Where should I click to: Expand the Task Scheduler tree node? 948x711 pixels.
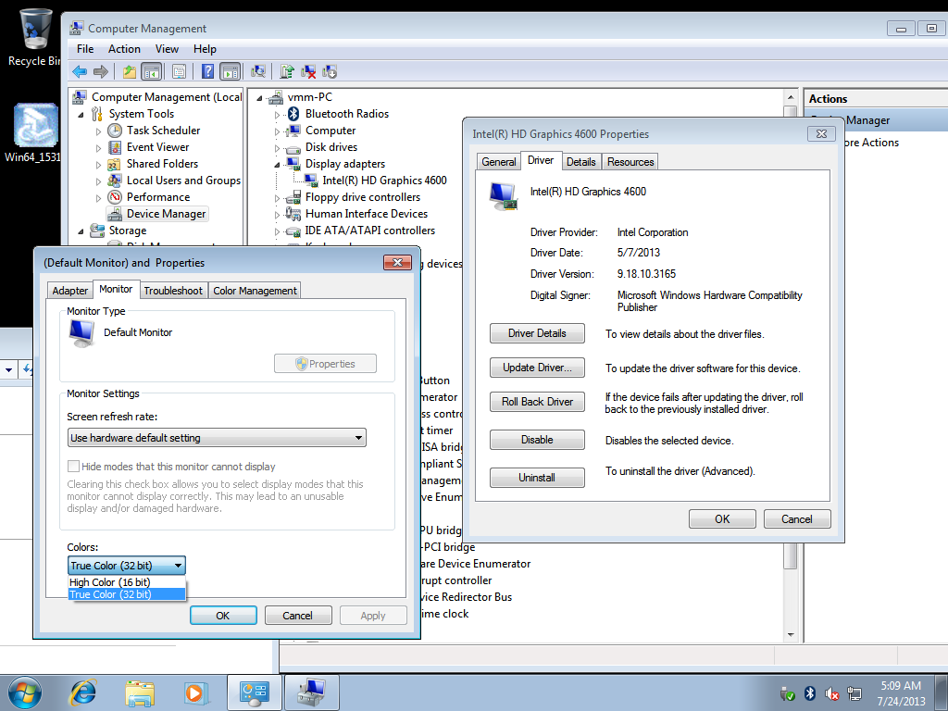coord(99,131)
